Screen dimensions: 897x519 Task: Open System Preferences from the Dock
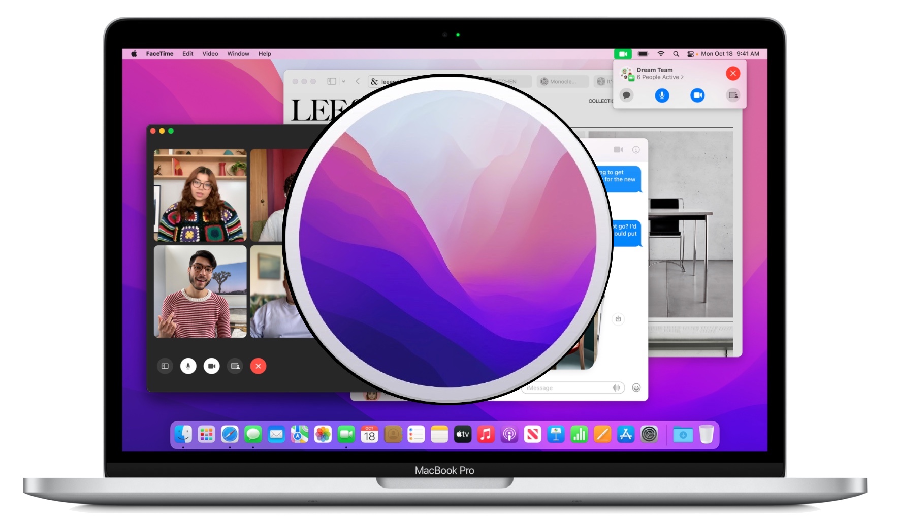click(649, 435)
